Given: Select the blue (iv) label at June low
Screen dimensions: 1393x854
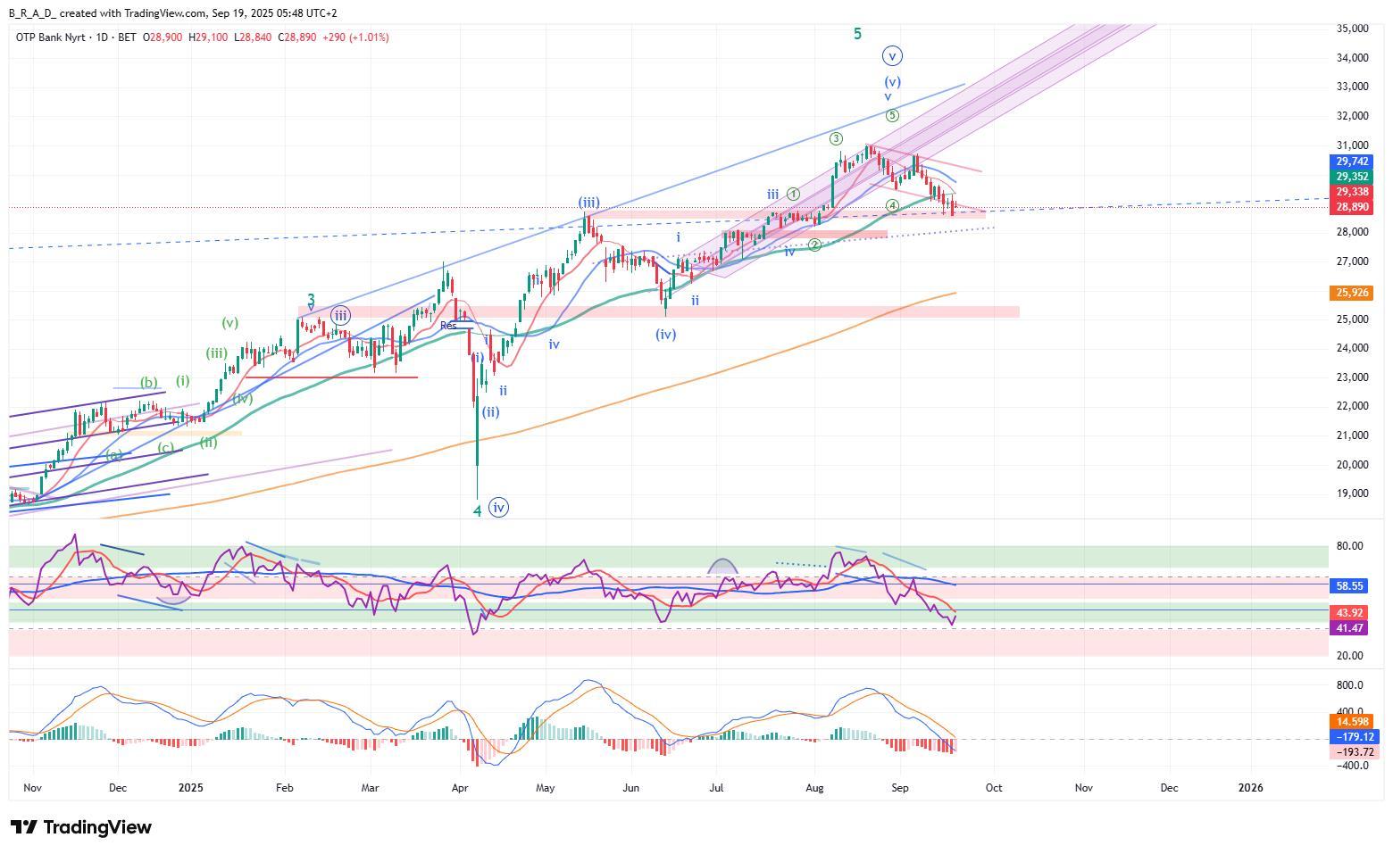Looking at the screenshot, I should (x=665, y=335).
